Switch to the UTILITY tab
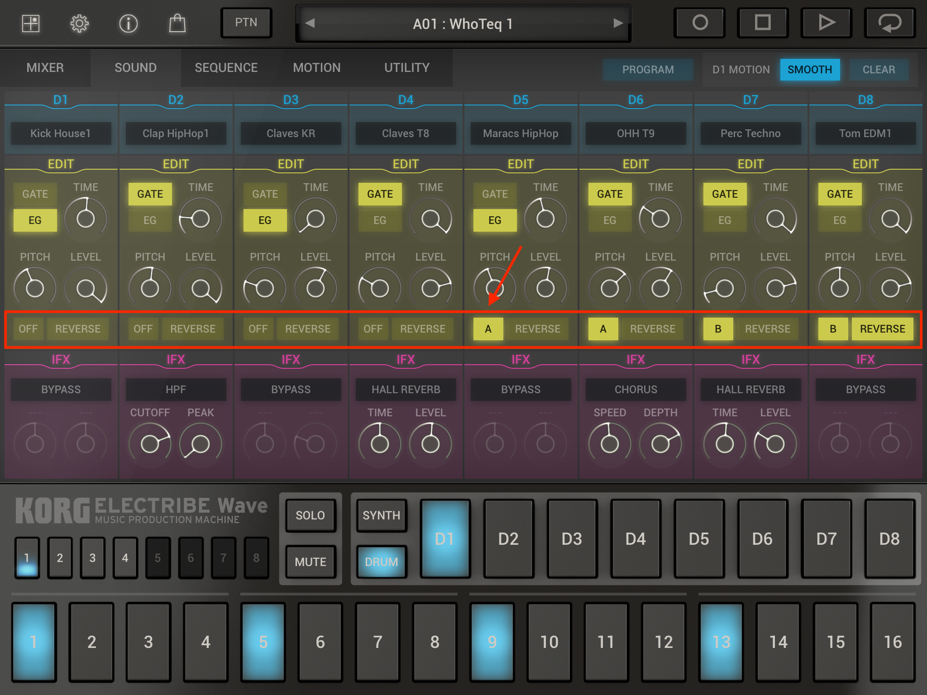 click(x=407, y=68)
